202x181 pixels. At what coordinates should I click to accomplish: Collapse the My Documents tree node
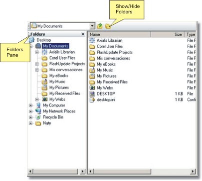pyautogui.click(x=31, y=46)
